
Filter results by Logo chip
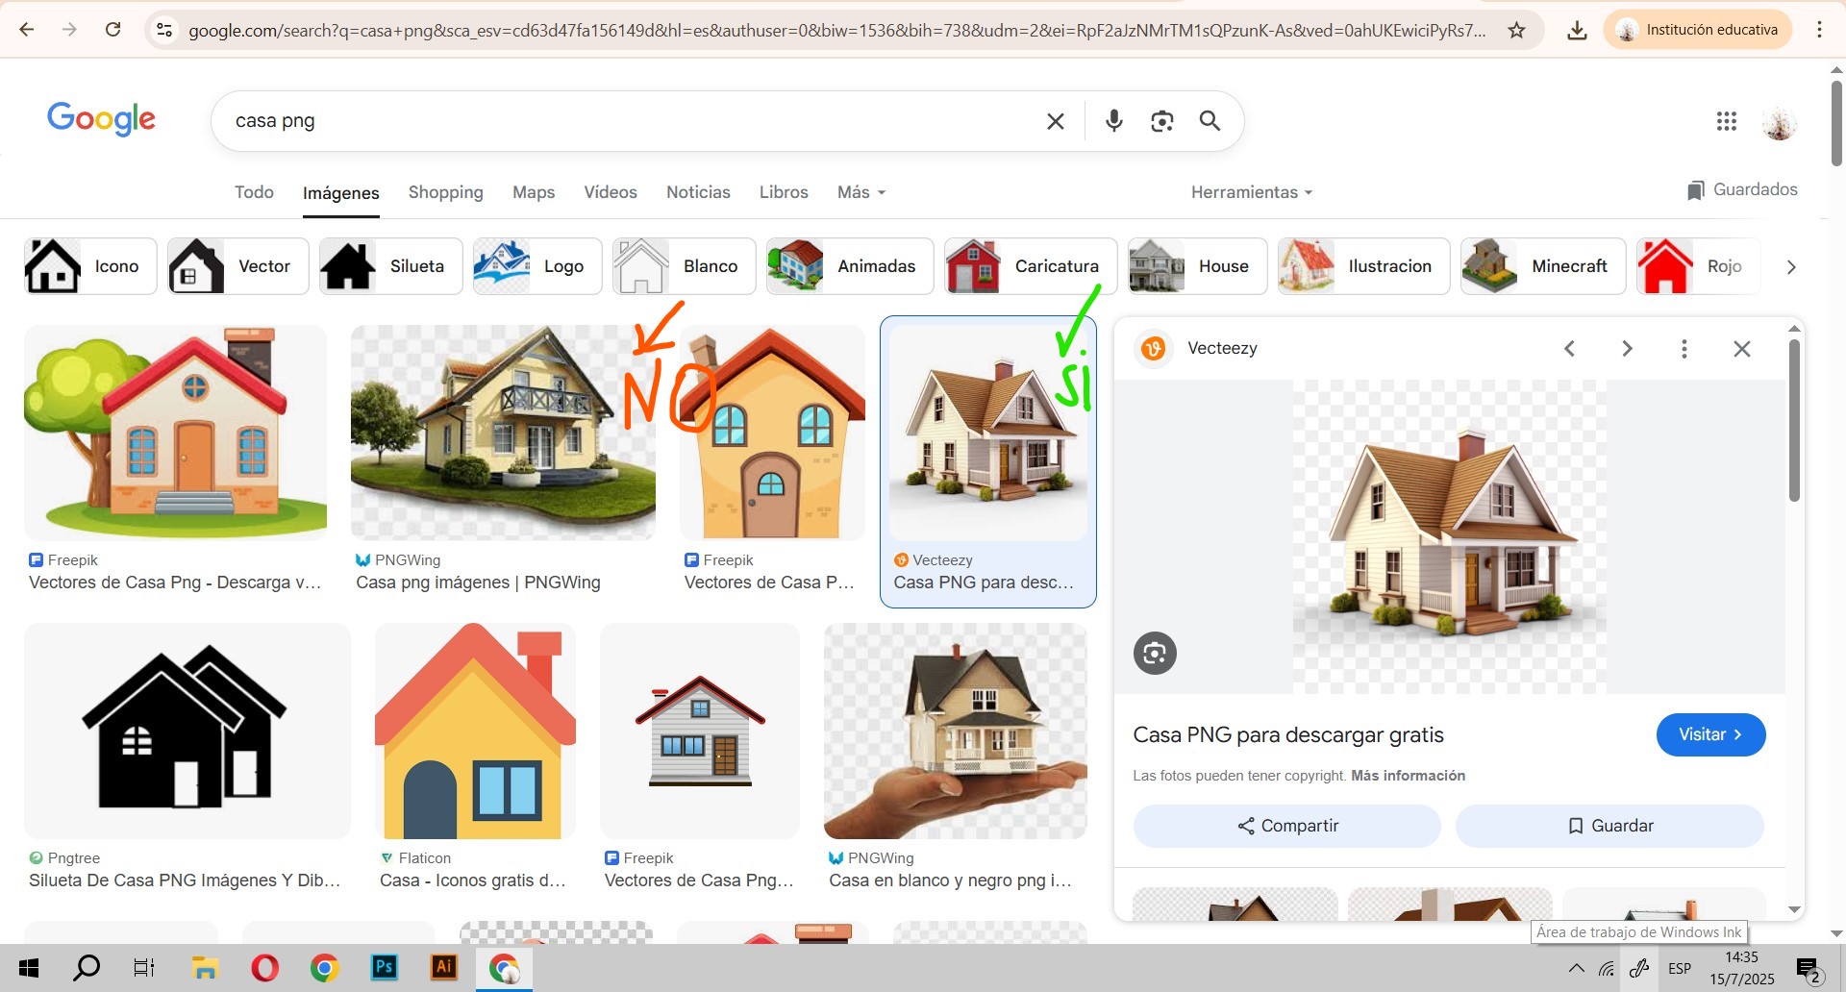click(537, 266)
